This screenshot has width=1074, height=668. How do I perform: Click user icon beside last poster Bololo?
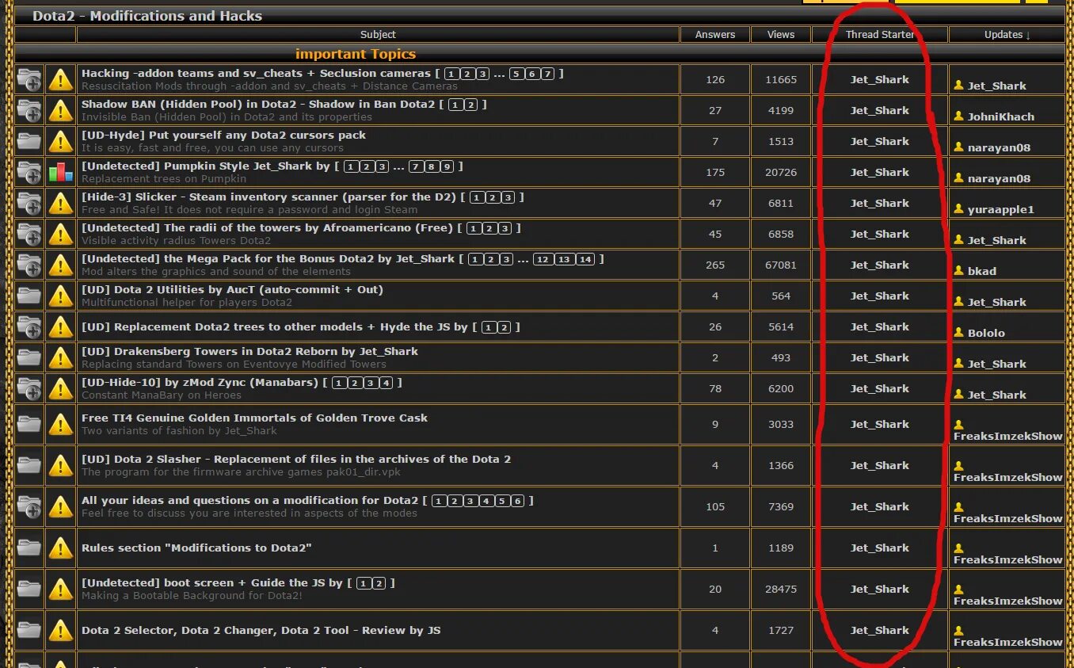[958, 332]
